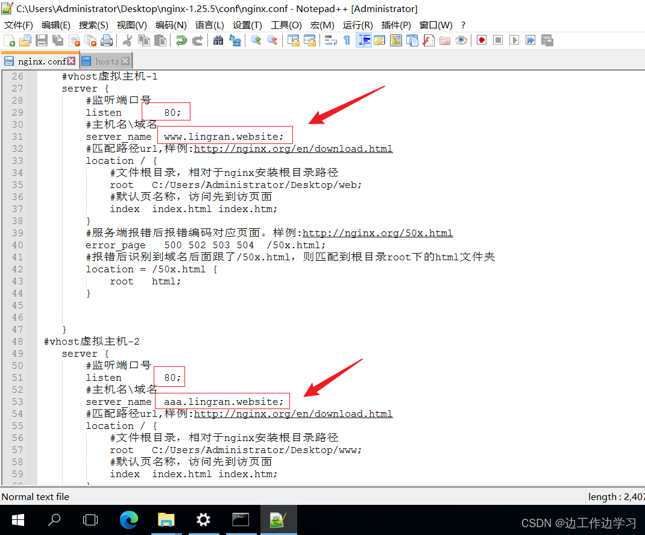
Task: Play back the recorded macro
Action: point(514,40)
